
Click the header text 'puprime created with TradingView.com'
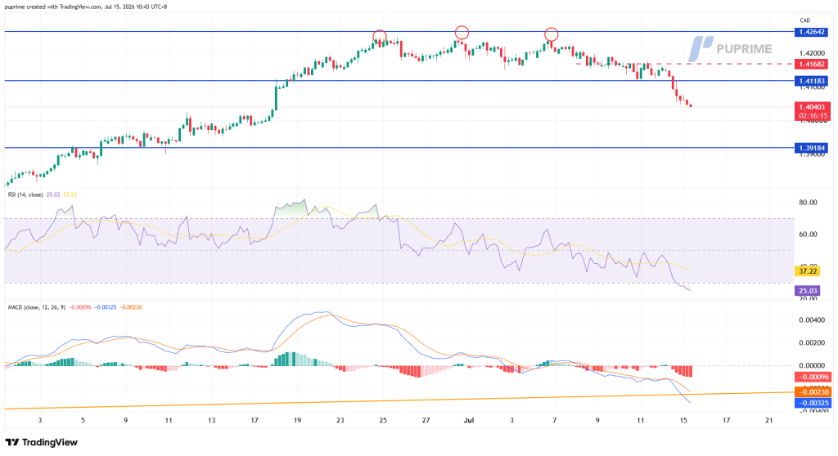pyautogui.click(x=53, y=7)
